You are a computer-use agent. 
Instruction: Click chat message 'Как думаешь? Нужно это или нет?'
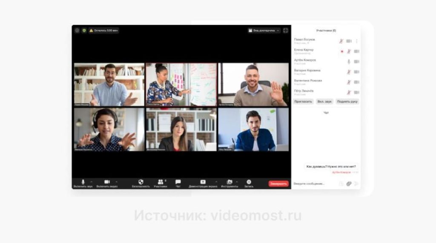click(x=331, y=167)
